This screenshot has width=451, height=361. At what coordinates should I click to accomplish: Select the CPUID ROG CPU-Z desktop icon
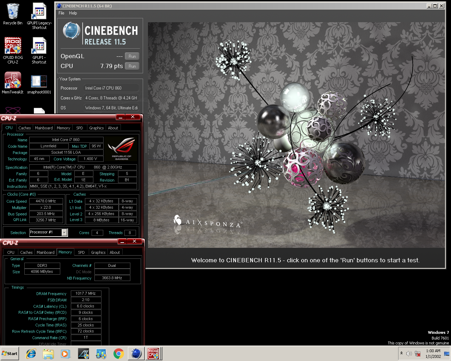(x=13, y=50)
